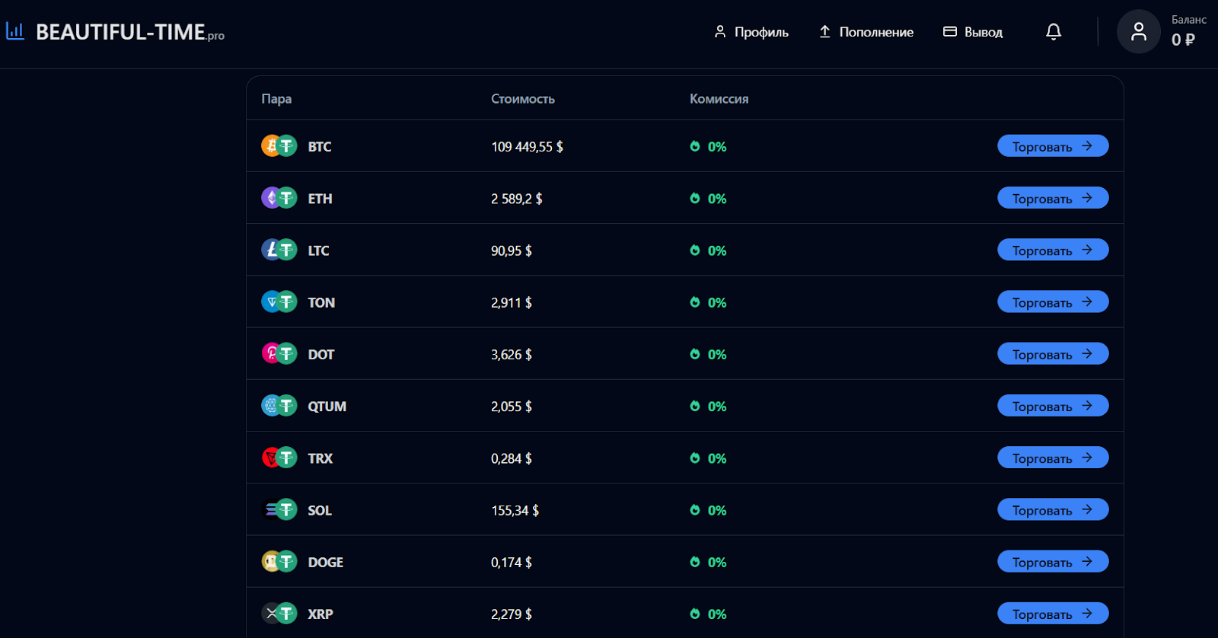Click the Баланс 0 ₽ balance display
This screenshot has width=1218, height=638.
(x=1188, y=31)
